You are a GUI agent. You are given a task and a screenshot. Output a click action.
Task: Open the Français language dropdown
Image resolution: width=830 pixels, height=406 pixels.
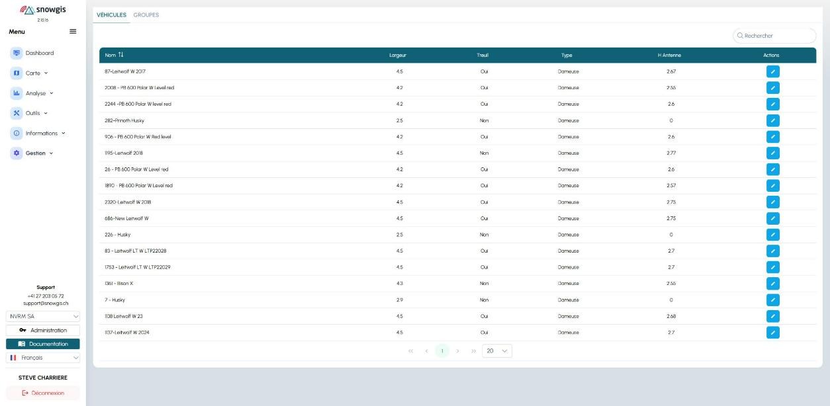click(43, 358)
